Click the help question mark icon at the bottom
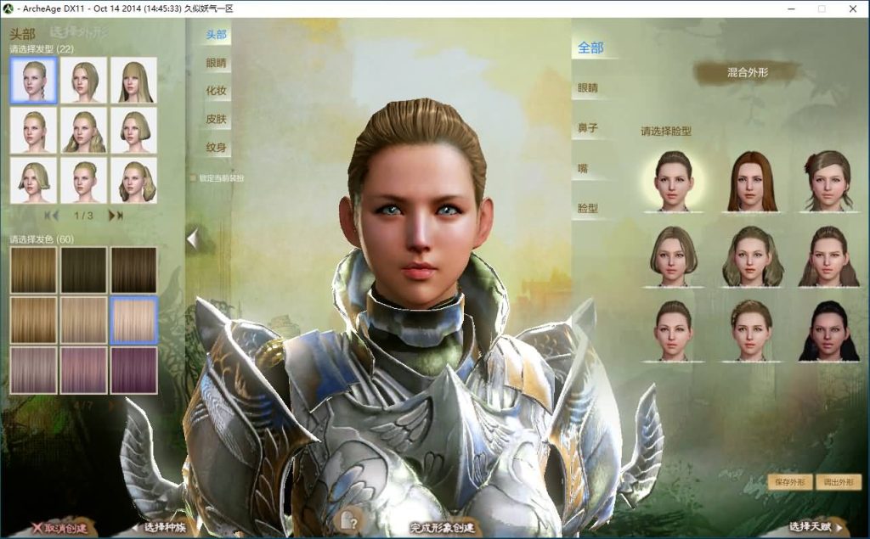The height and width of the screenshot is (539, 870). 347,519
